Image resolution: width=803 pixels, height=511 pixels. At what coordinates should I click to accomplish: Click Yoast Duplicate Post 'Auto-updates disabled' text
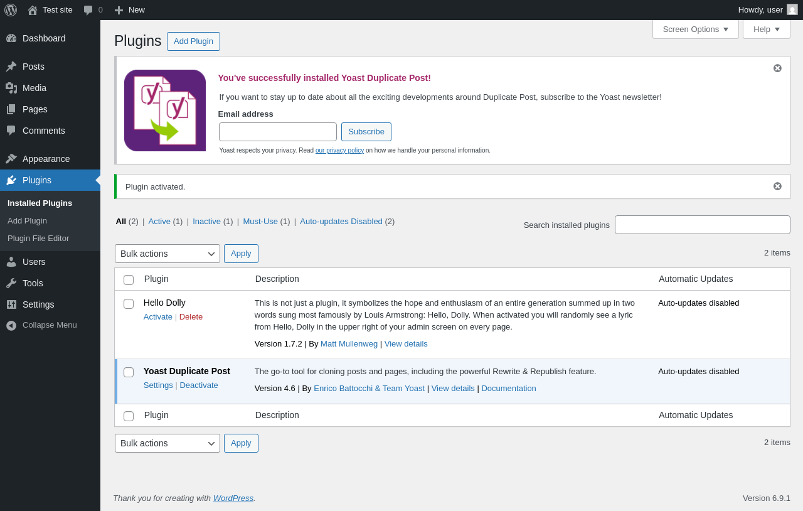699,372
